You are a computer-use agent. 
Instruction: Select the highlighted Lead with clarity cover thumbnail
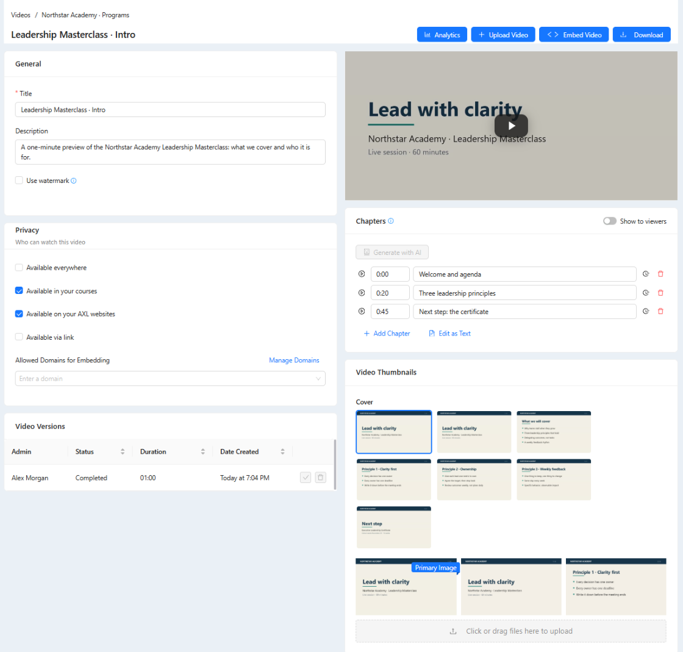394,432
